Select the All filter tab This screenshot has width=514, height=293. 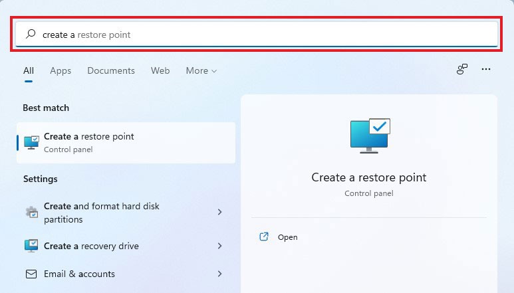tap(29, 70)
